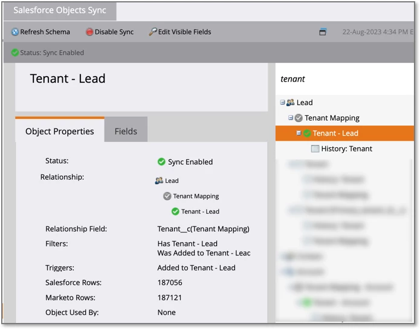Viewport: 420px width, 329px height.
Task: Click Object Used By value None
Action: click(x=167, y=313)
